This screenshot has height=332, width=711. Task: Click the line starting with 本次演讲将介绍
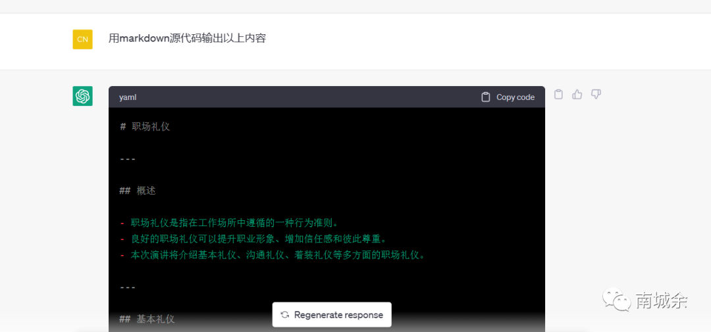(278, 254)
